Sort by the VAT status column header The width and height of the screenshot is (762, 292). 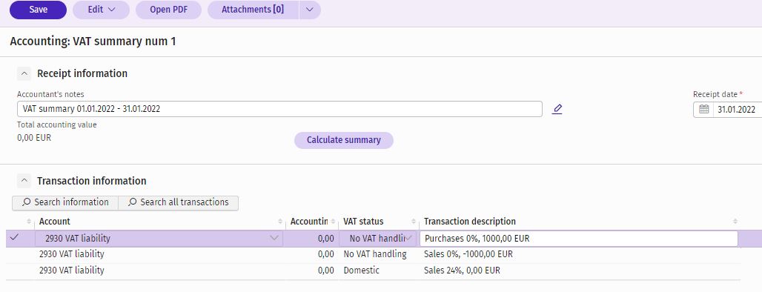[379, 222]
